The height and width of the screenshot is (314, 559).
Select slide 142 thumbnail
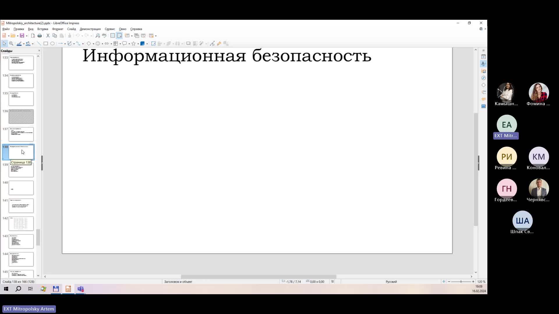pos(21,224)
